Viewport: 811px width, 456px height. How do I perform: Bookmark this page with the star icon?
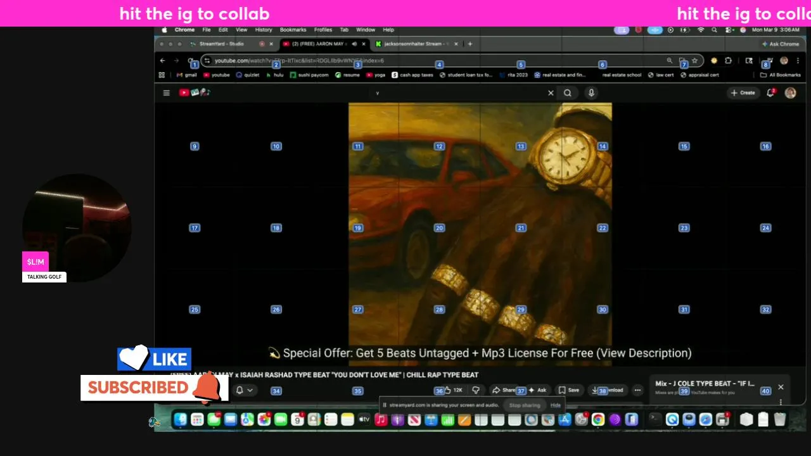695,61
